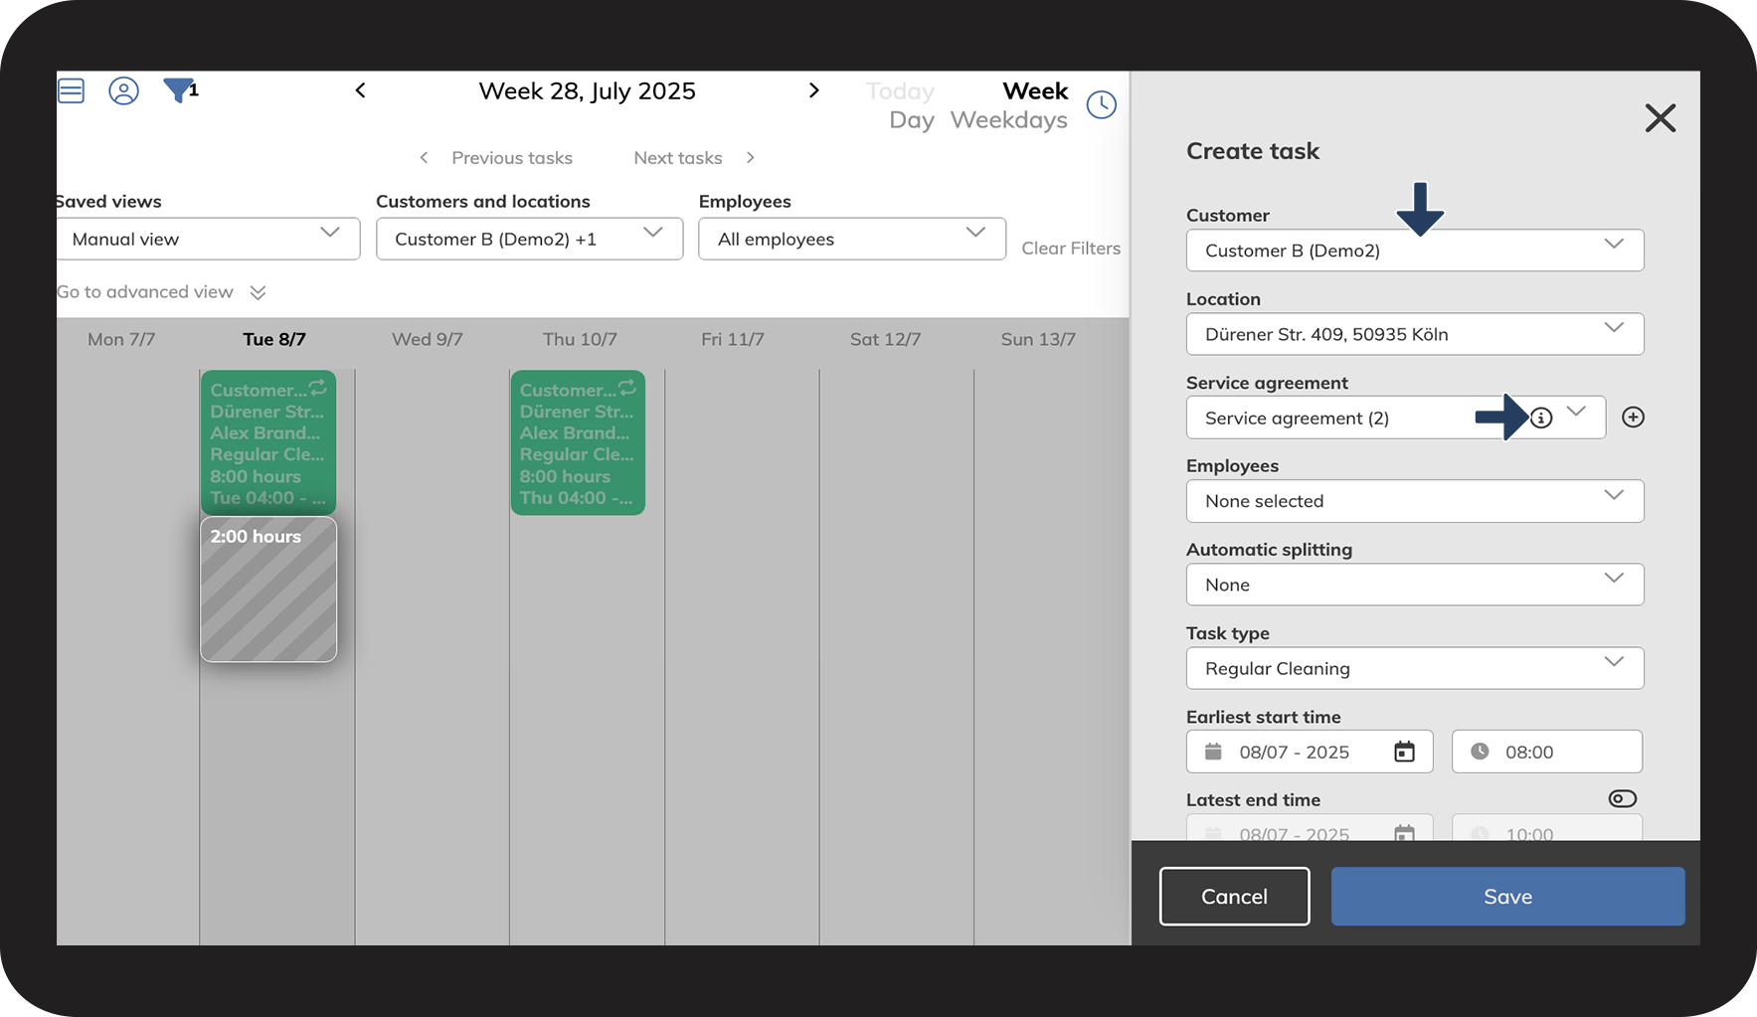Open the Saved views dropdown
This screenshot has height=1017, width=1757.
(x=209, y=239)
